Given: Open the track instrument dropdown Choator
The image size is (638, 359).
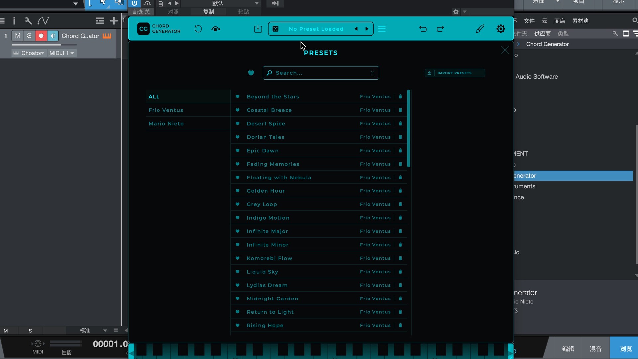Looking at the screenshot, I should click(x=29, y=53).
